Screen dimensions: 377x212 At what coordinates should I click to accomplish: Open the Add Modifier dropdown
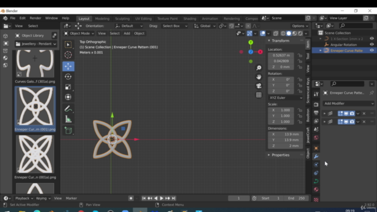[x=349, y=104]
